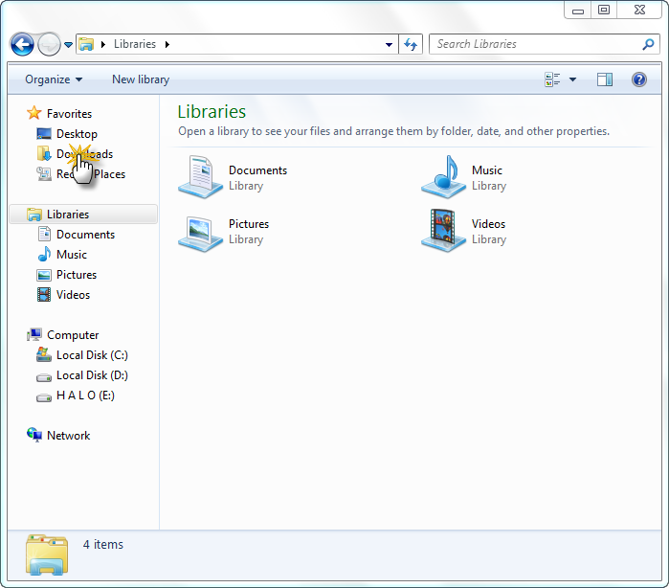Open H A L O (E:) drive
The image size is (669, 588).
[85, 396]
